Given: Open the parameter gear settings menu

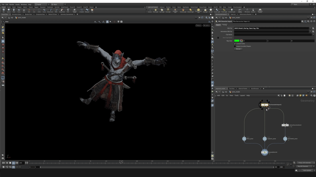Looking at the screenshot, I should 302,21.
